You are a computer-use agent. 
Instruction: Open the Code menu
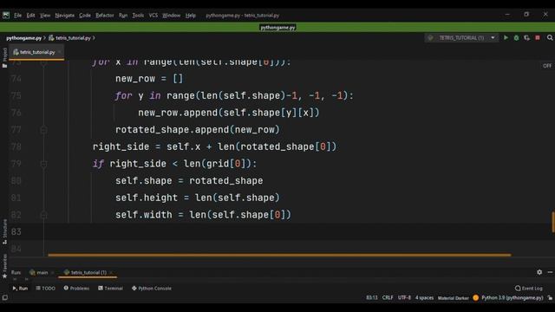point(85,16)
